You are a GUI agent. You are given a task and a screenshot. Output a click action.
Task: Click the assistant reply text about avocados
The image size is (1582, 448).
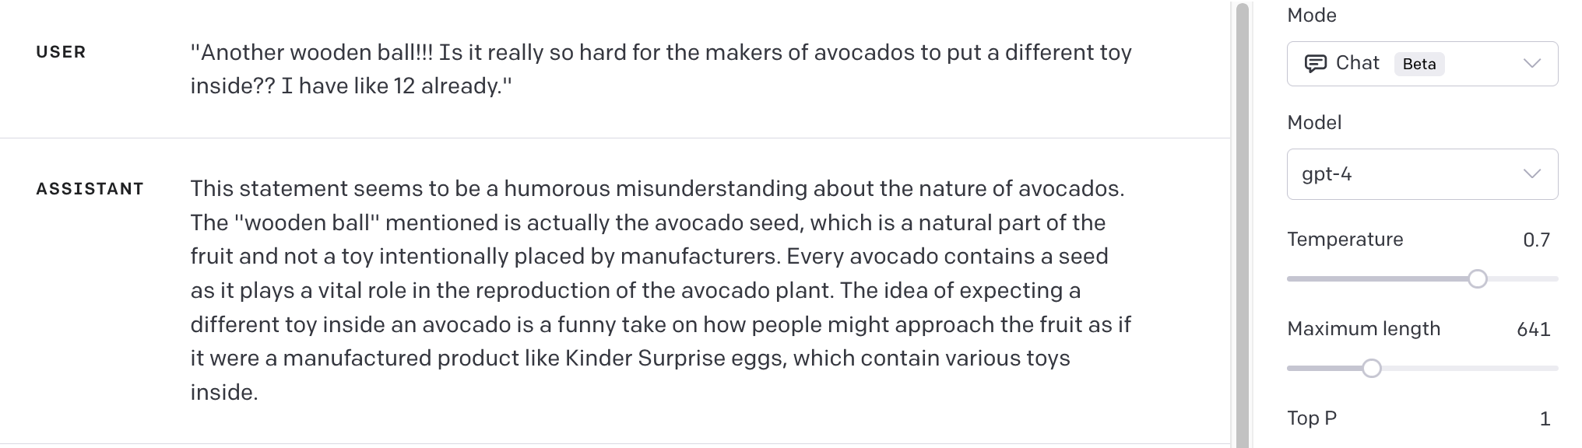click(x=661, y=290)
